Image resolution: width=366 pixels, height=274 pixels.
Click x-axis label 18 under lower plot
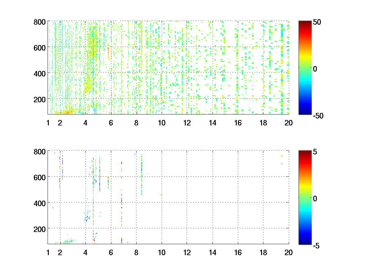[263, 253]
